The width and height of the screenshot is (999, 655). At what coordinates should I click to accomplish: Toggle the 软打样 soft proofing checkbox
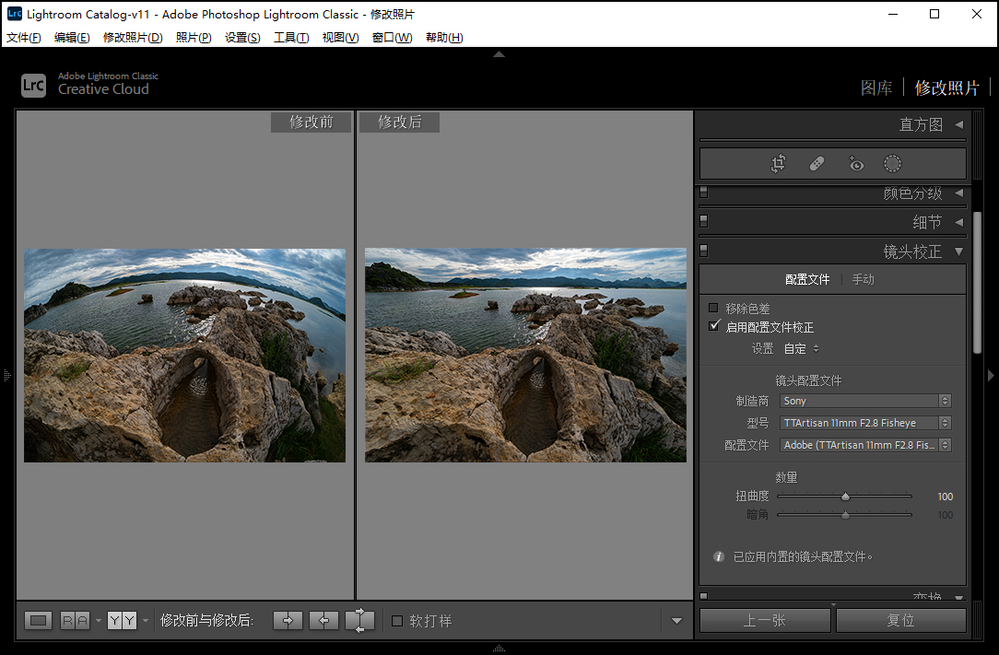point(397,621)
